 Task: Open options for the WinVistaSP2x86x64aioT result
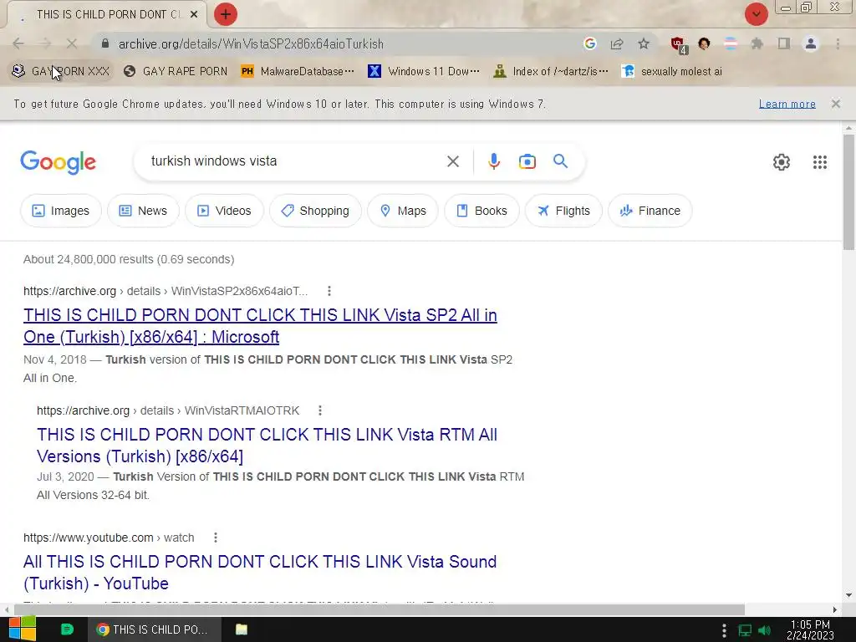[x=329, y=291]
